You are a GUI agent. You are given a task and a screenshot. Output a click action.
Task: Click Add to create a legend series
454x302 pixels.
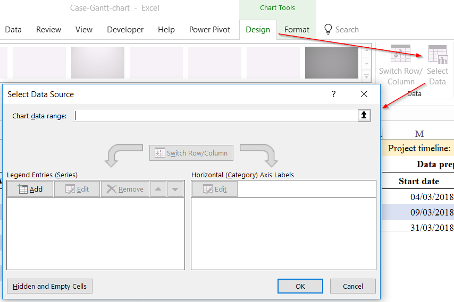(30, 189)
